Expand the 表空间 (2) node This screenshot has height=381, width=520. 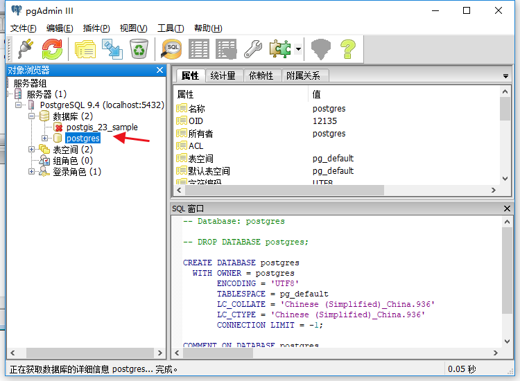tap(31, 149)
